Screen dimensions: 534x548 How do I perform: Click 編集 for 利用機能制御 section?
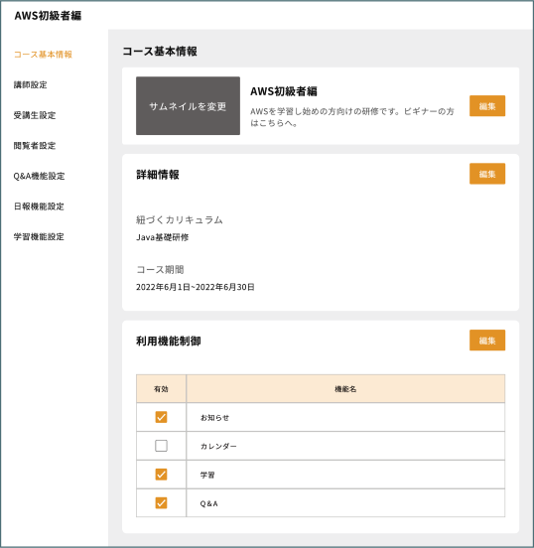point(487,341)
